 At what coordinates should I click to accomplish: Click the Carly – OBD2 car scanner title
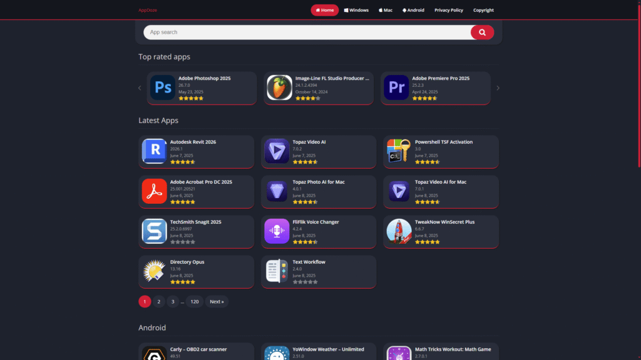(198, 349)
